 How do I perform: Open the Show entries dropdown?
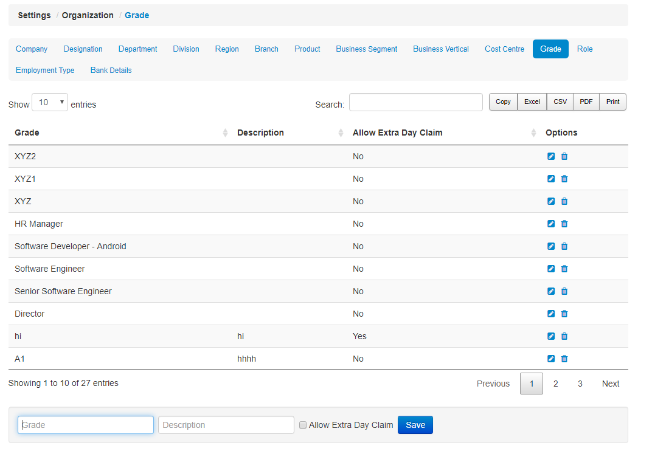pyautogui.click(x=50, y=103)
